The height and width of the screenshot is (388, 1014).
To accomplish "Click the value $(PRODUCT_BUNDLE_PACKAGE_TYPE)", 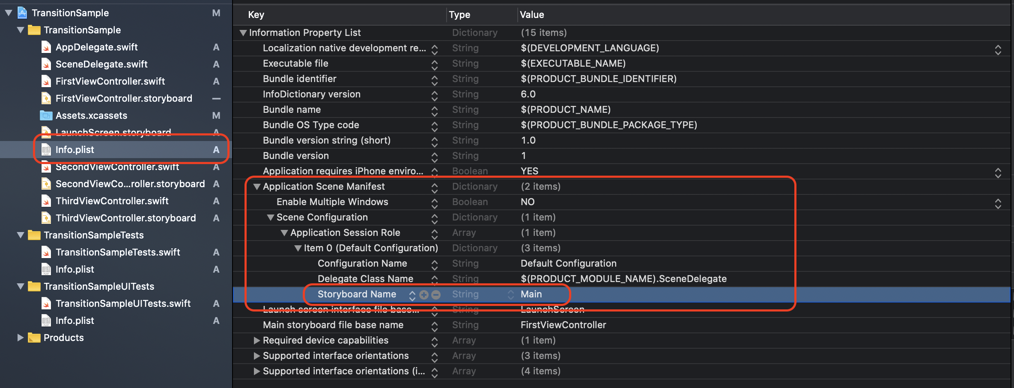I will [x=609, y=125].
